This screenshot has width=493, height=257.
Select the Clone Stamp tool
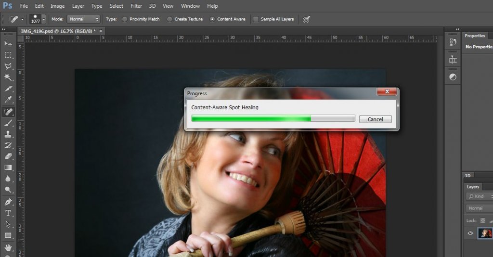pyautogui.click(x=8, y=134)
